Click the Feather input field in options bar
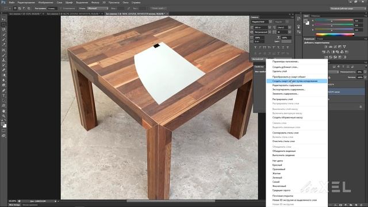This screenshot has height=207, width=368. 52,9
